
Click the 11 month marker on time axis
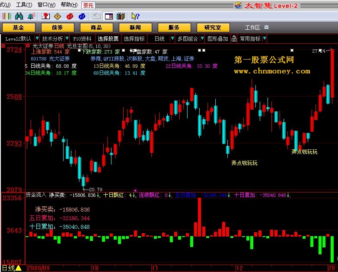[x=155, y=268]
